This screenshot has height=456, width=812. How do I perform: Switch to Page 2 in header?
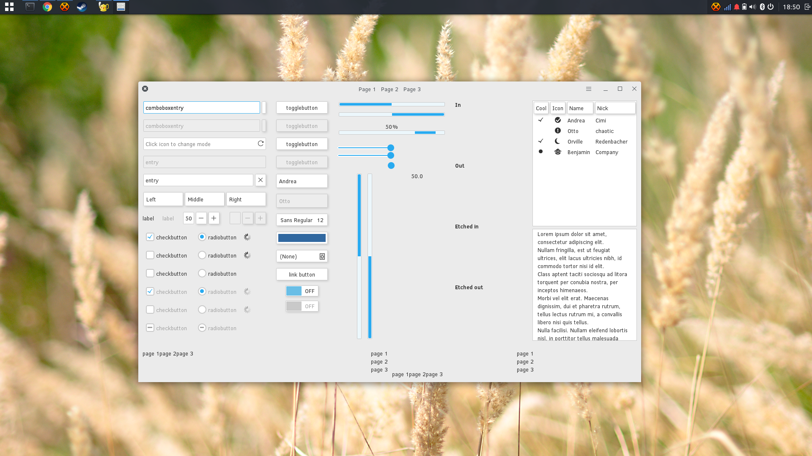point(390,89)
